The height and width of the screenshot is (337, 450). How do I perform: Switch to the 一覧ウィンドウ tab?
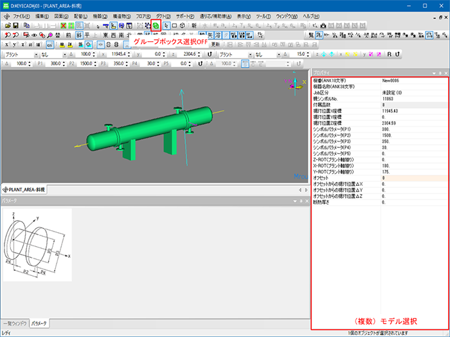[14, 323]
